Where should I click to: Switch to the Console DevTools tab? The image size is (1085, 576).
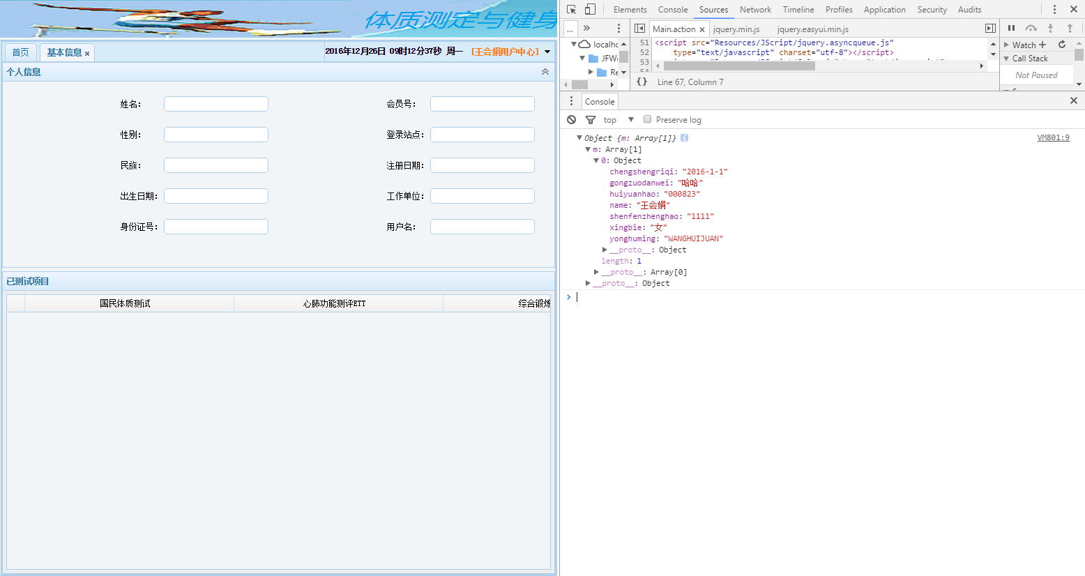673,10
